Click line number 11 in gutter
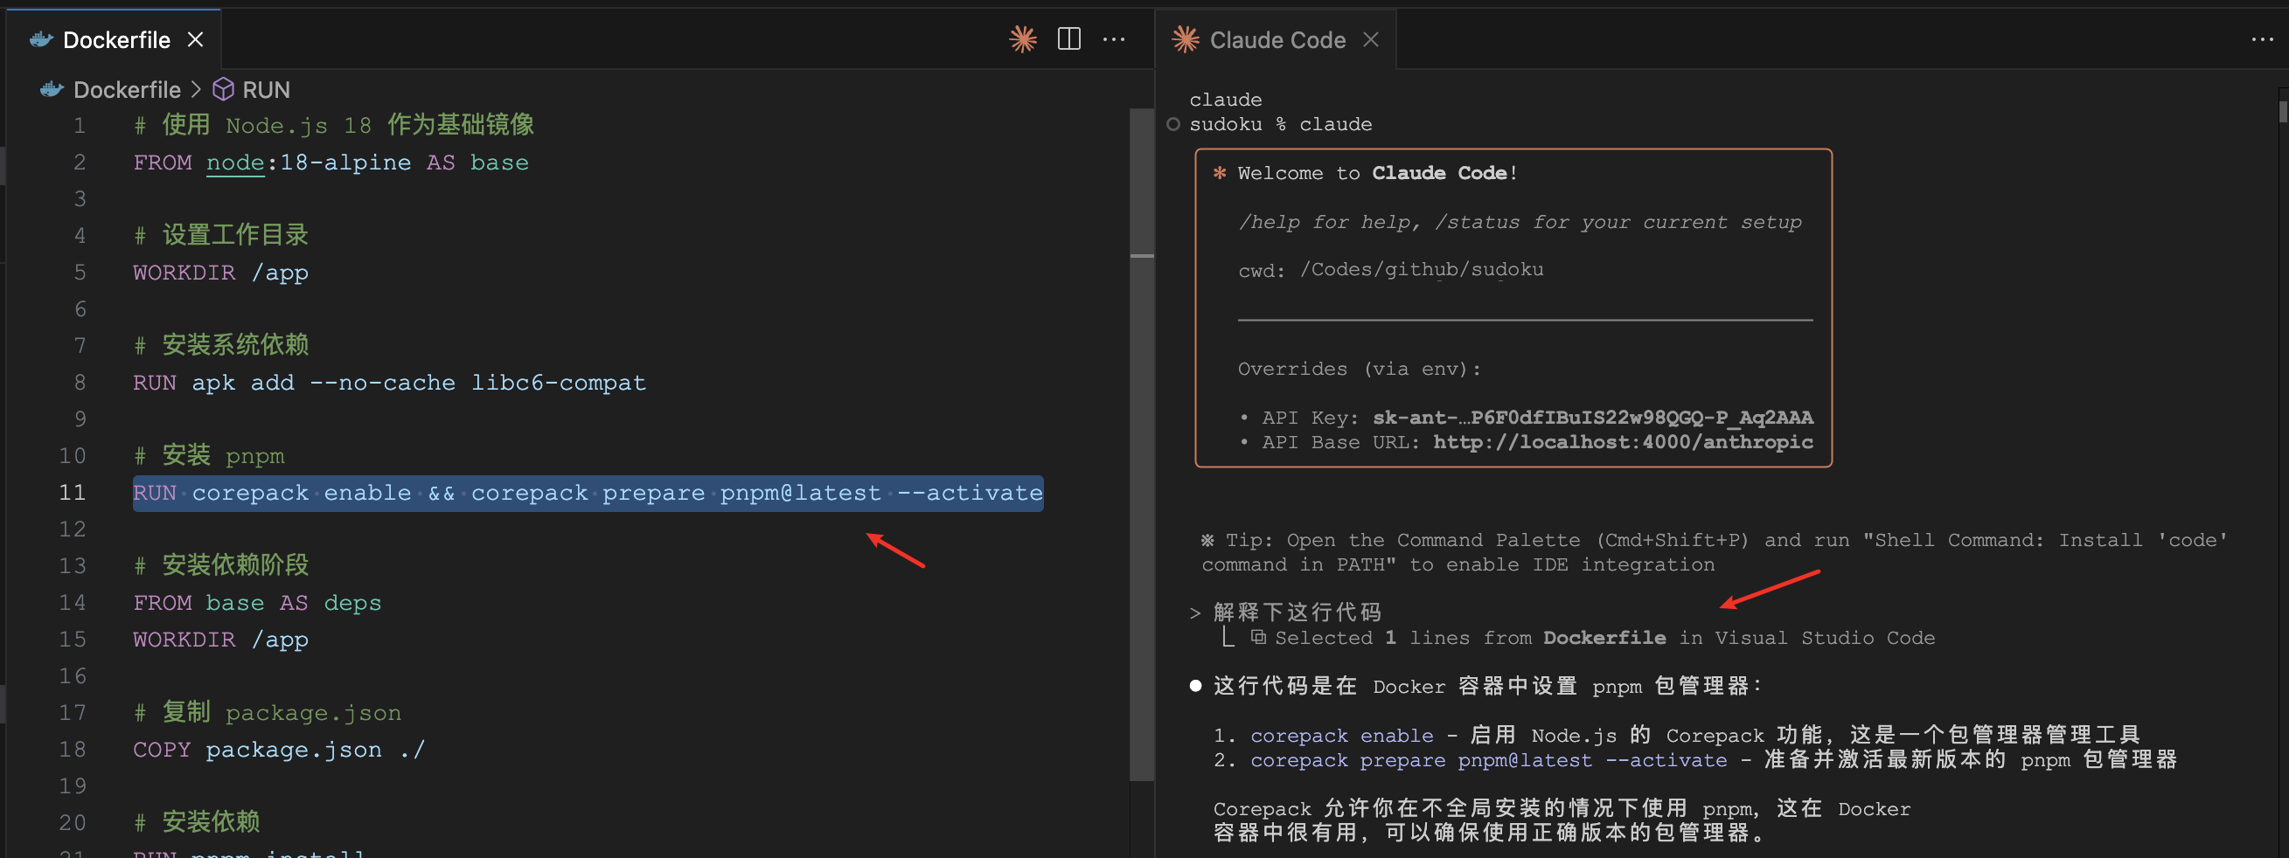This screenshot has width=2289, height=858. [x=72, y=492]
